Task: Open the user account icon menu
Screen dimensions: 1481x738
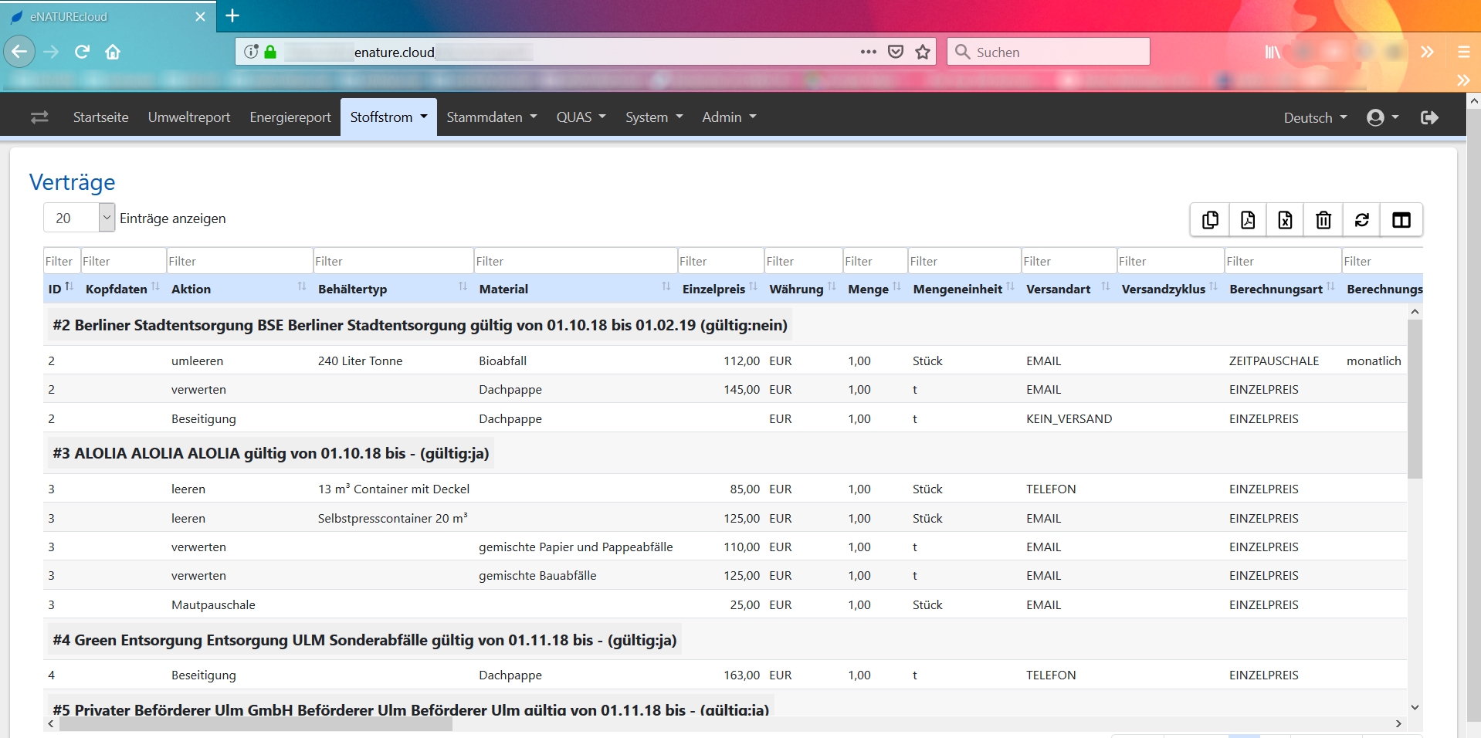Action: coord(1382,117)
